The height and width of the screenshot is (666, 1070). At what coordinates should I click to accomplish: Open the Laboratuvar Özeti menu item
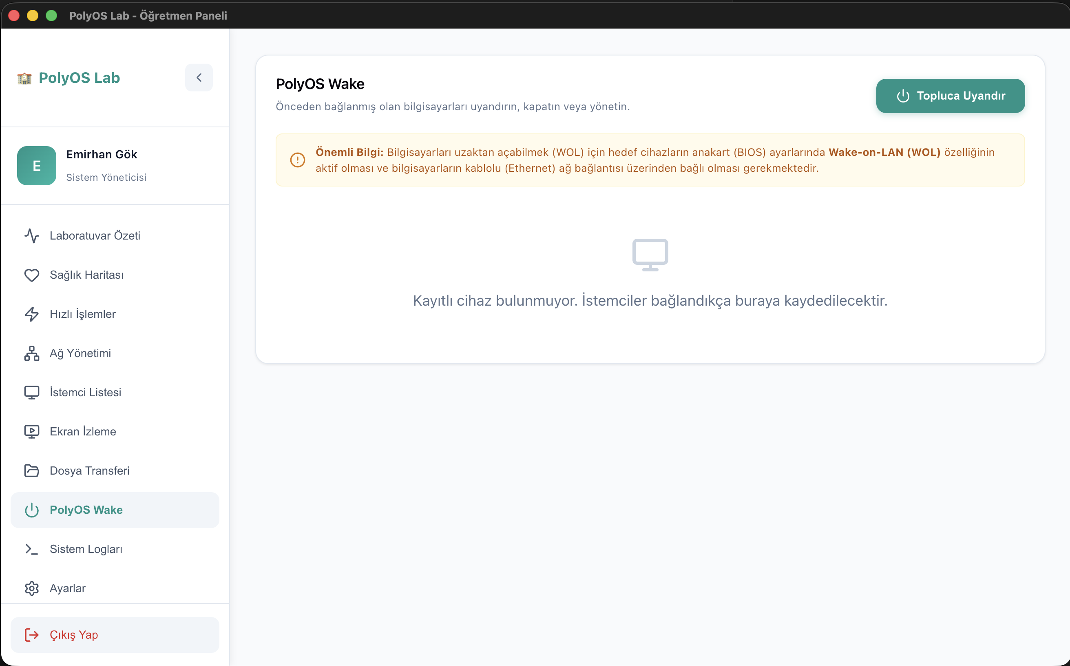coord(115,235)
